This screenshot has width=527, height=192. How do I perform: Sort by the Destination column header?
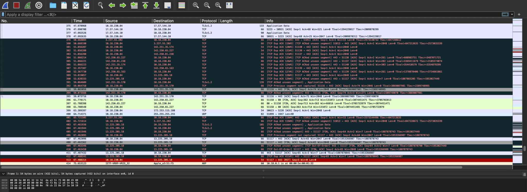point(176,21)
